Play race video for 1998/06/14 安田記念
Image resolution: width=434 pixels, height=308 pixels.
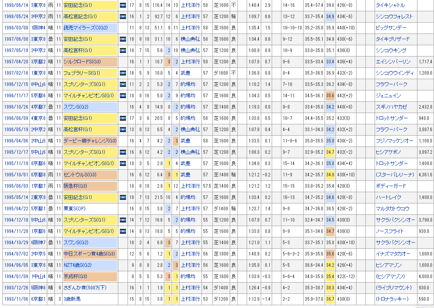coord(123,5)
